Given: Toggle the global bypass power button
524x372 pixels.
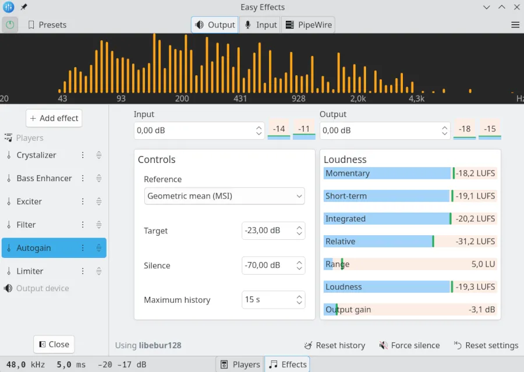Looking at the screenshot, I should [x=10, y=24].
